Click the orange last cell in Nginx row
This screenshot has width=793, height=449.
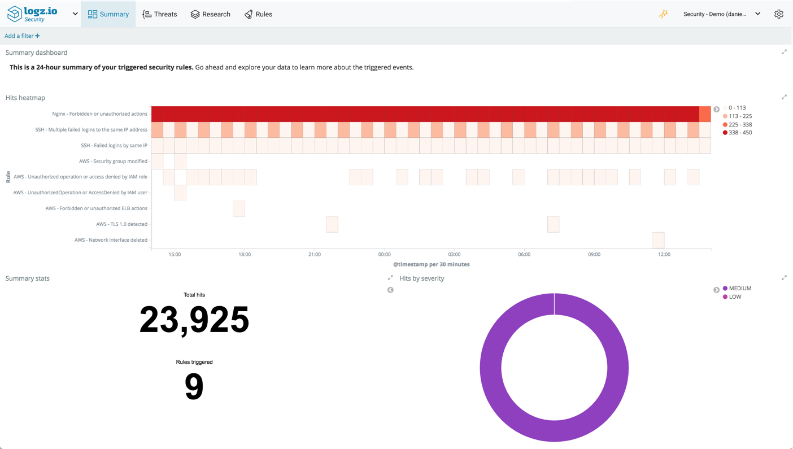pyautogui.click(x=705, y=114)
